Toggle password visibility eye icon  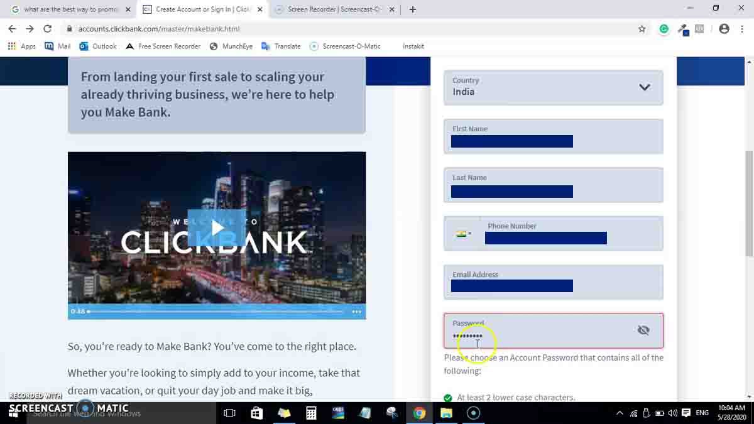click(x=643, y=330)
